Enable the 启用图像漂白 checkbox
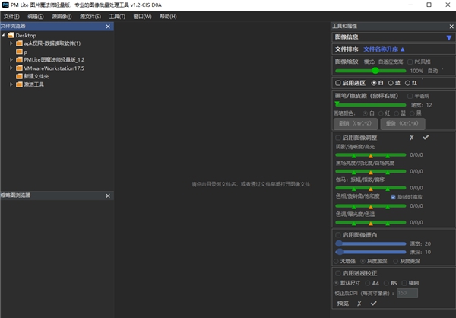Screen dimensions: 456x318 pos(337,235)
